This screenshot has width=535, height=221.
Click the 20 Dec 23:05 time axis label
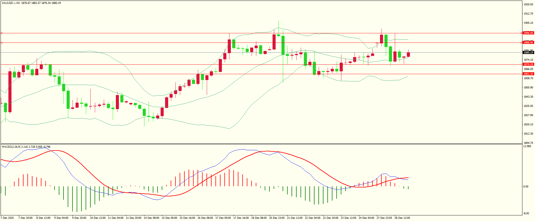click(x=277, y=218)
